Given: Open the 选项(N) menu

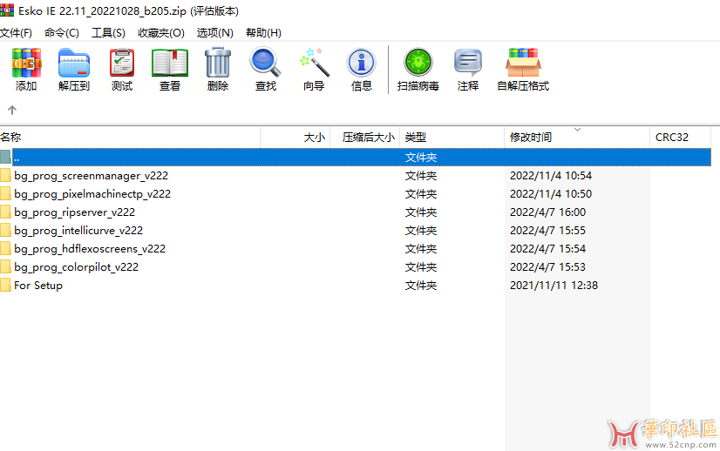Looking at the screenshot, I should tap(215, 32).
